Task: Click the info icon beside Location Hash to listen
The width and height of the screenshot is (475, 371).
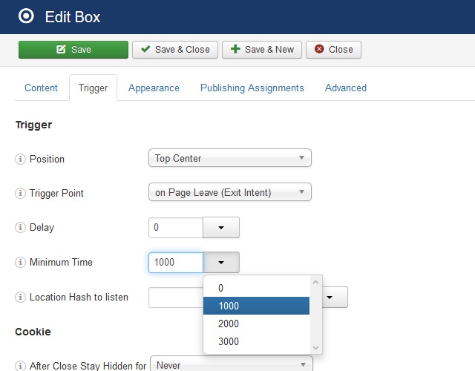Action: tap(20, 297)
